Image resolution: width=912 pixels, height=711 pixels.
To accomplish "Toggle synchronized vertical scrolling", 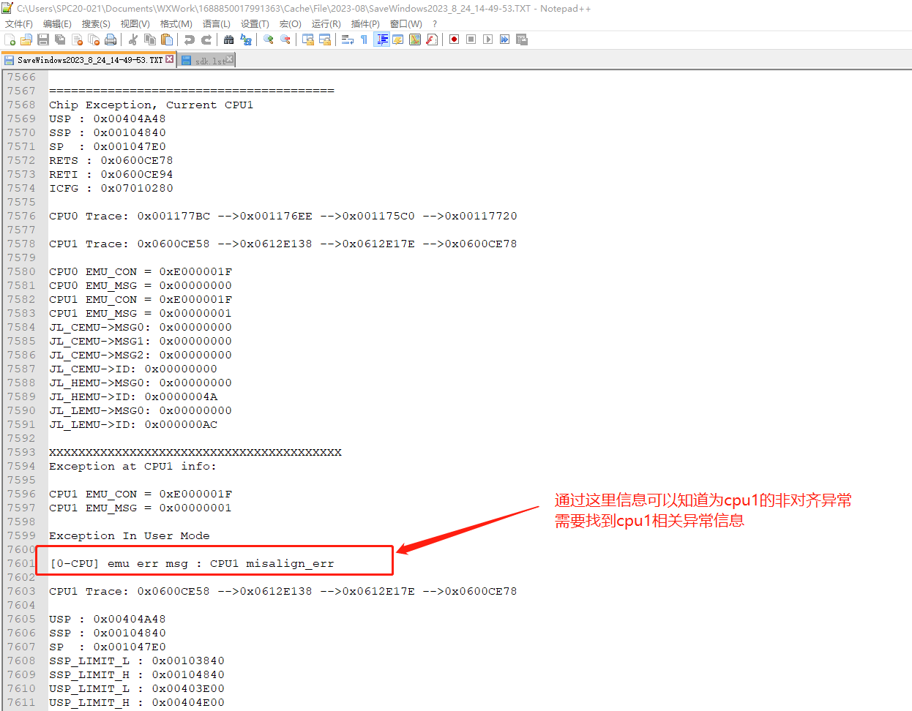I will pyautogui.click(x=308, y=39).
